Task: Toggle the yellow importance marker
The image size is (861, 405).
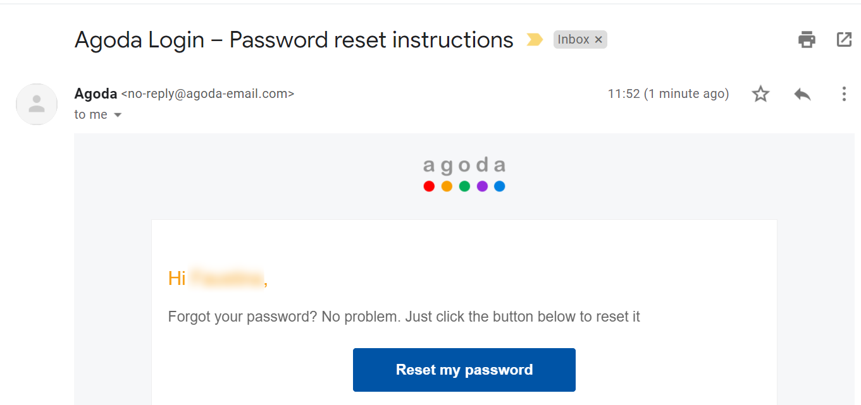Action: click(535, 40)
